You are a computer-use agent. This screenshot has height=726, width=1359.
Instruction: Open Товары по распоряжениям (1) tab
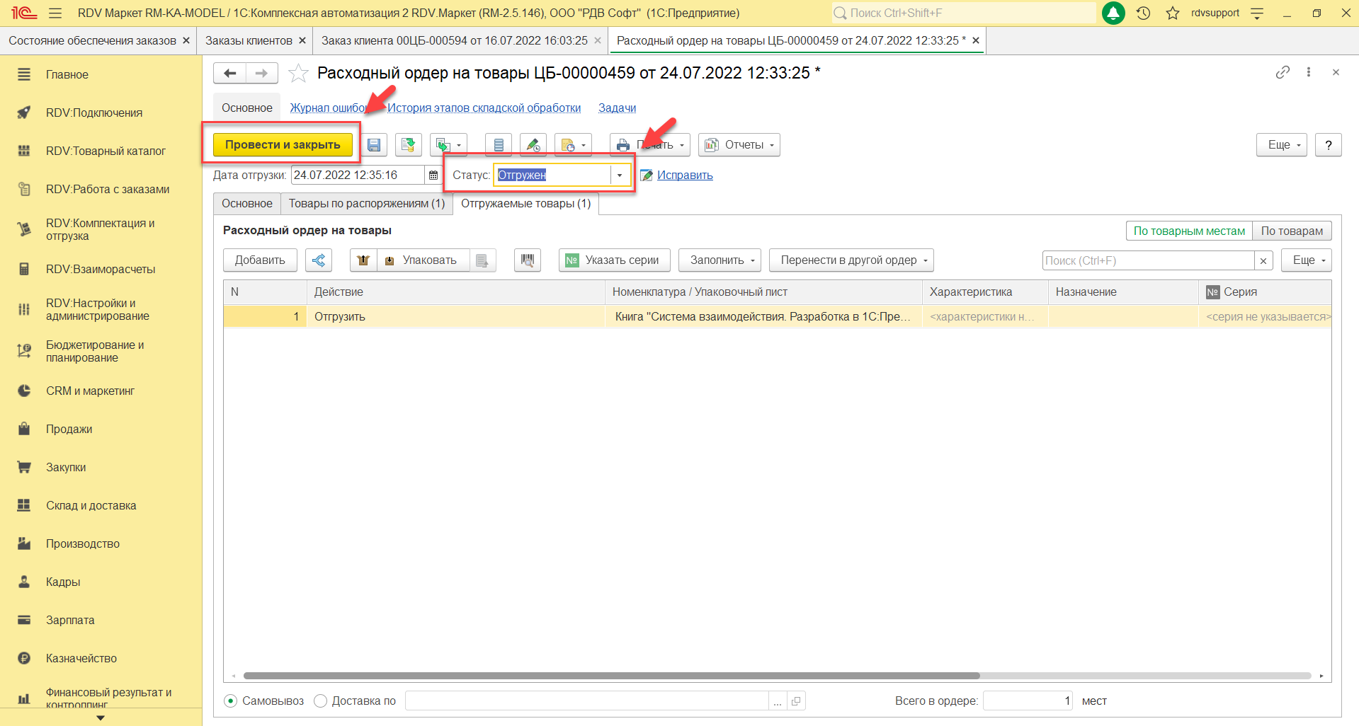point(367,204)
